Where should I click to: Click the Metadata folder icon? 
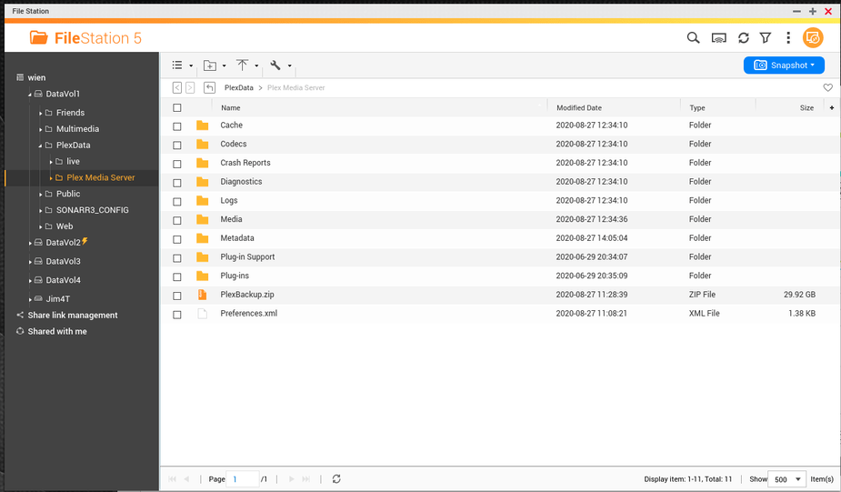point(202,238)
